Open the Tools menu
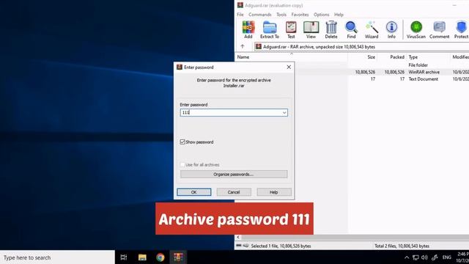 click(281, 15)
